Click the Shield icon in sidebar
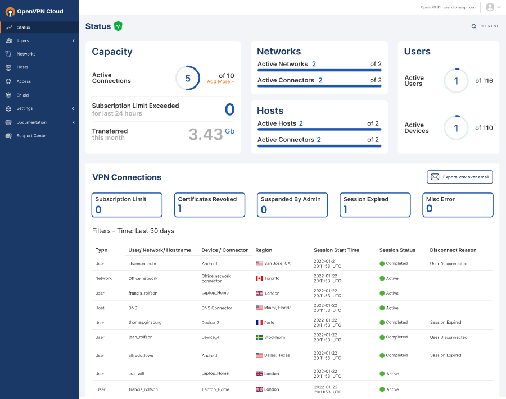Viewport: 506px width, 399px height. coord(8,95)
